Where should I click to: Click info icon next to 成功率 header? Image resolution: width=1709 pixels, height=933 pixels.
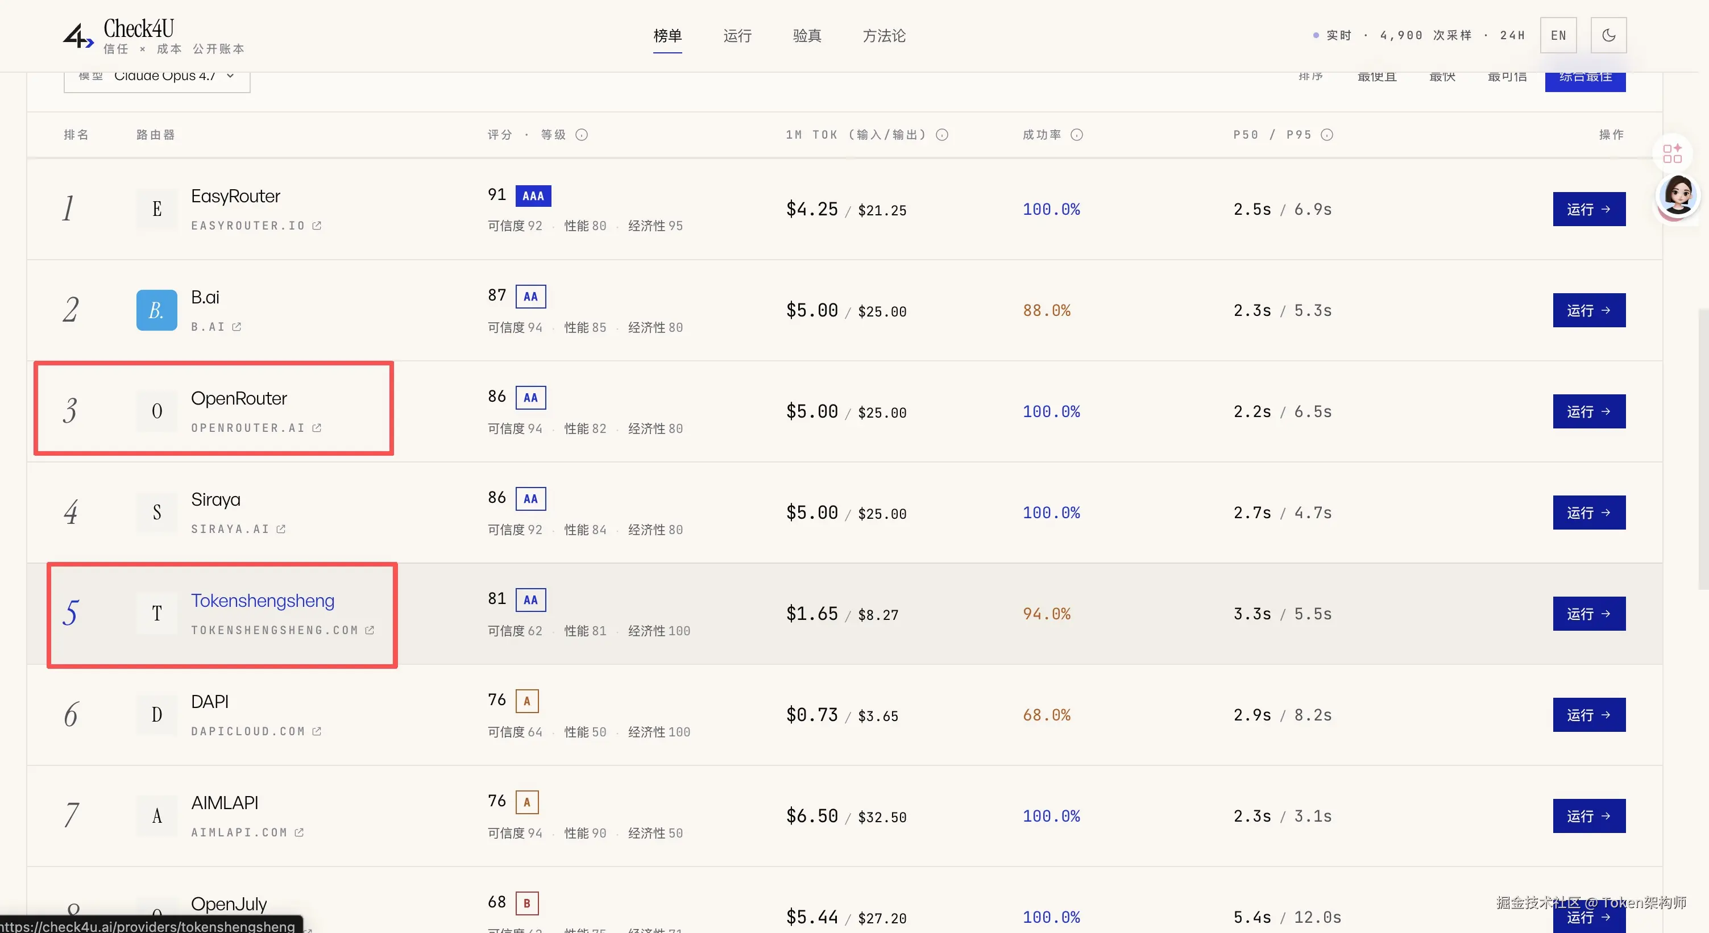pos(1077,135)
